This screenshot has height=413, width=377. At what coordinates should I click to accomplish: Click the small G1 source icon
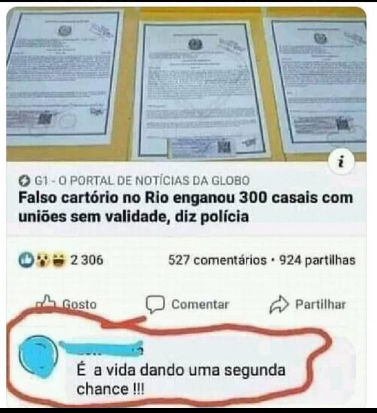24,181
